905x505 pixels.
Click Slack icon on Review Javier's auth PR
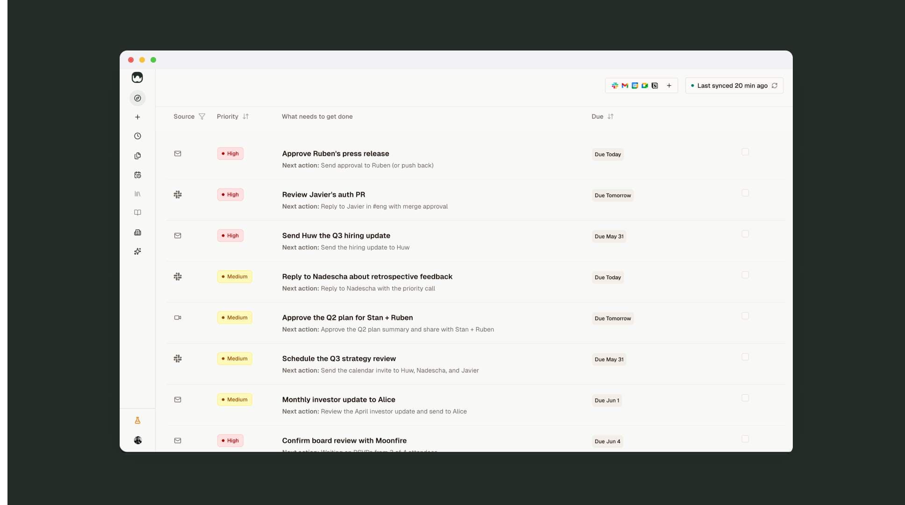(178, 195)
